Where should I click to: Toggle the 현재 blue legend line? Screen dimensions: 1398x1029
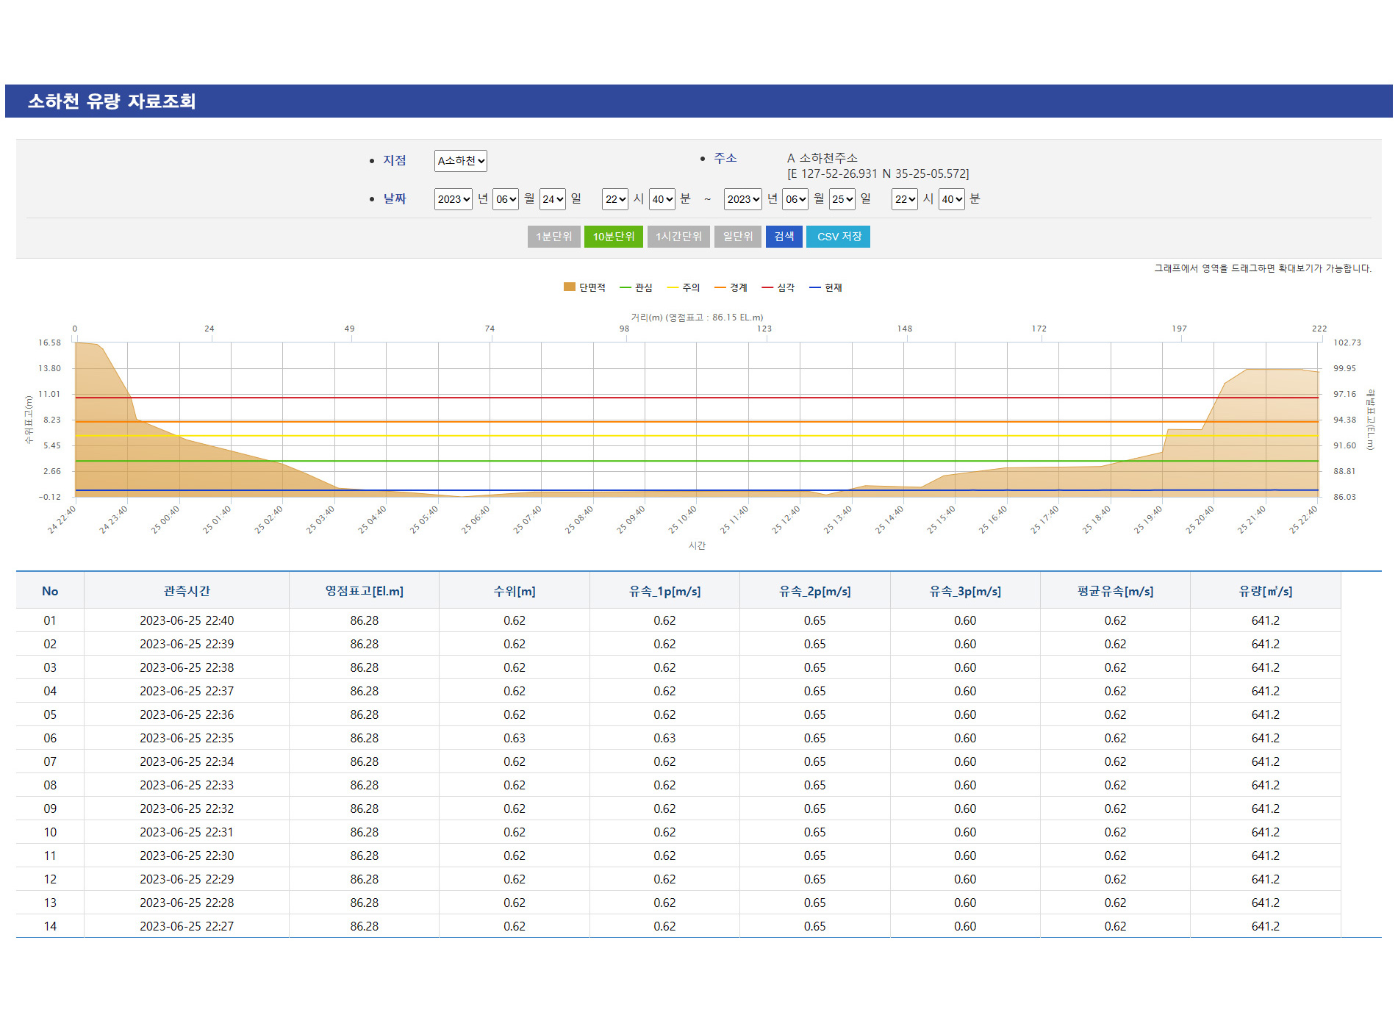825,287
